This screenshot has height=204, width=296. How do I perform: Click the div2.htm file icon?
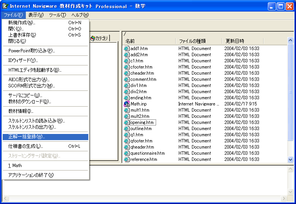tap(126, 92)
